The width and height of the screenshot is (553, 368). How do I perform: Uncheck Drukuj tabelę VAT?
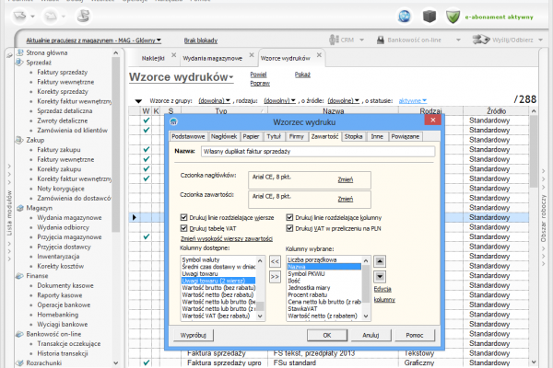[x=185, y=227]
